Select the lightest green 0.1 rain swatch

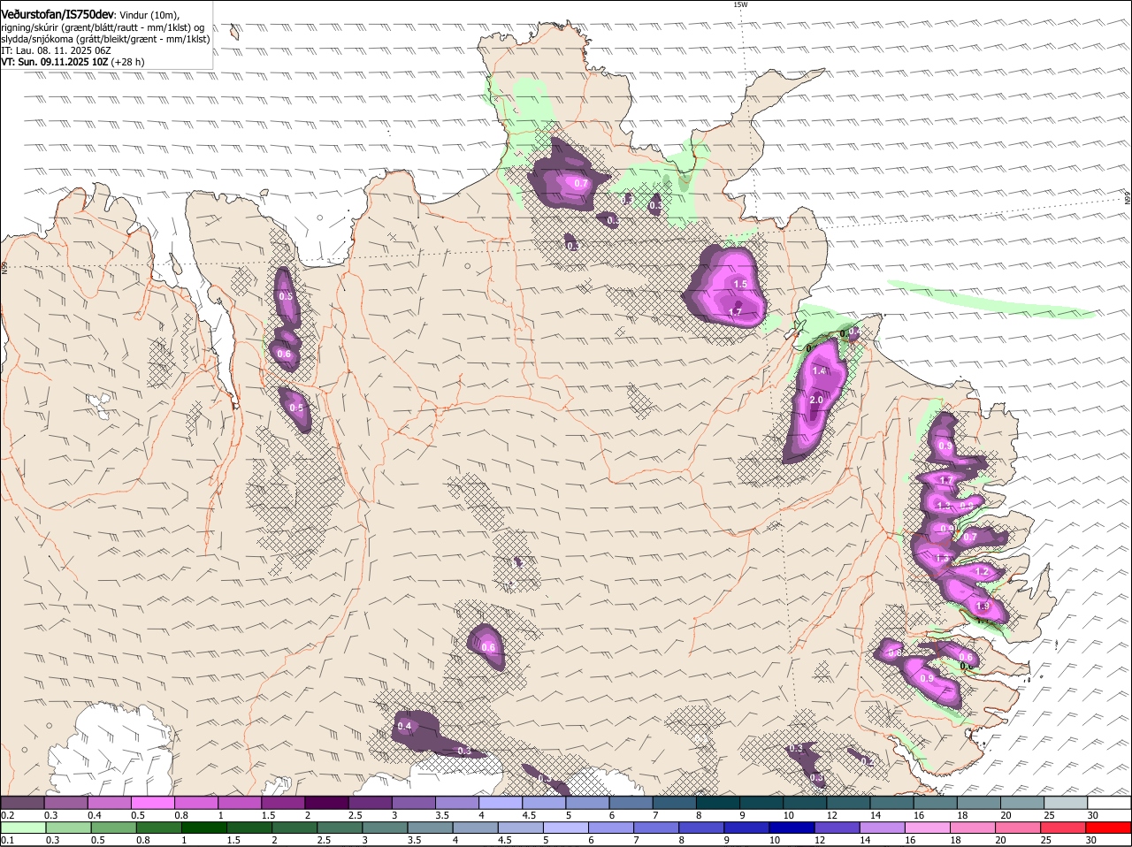(23, 828)
